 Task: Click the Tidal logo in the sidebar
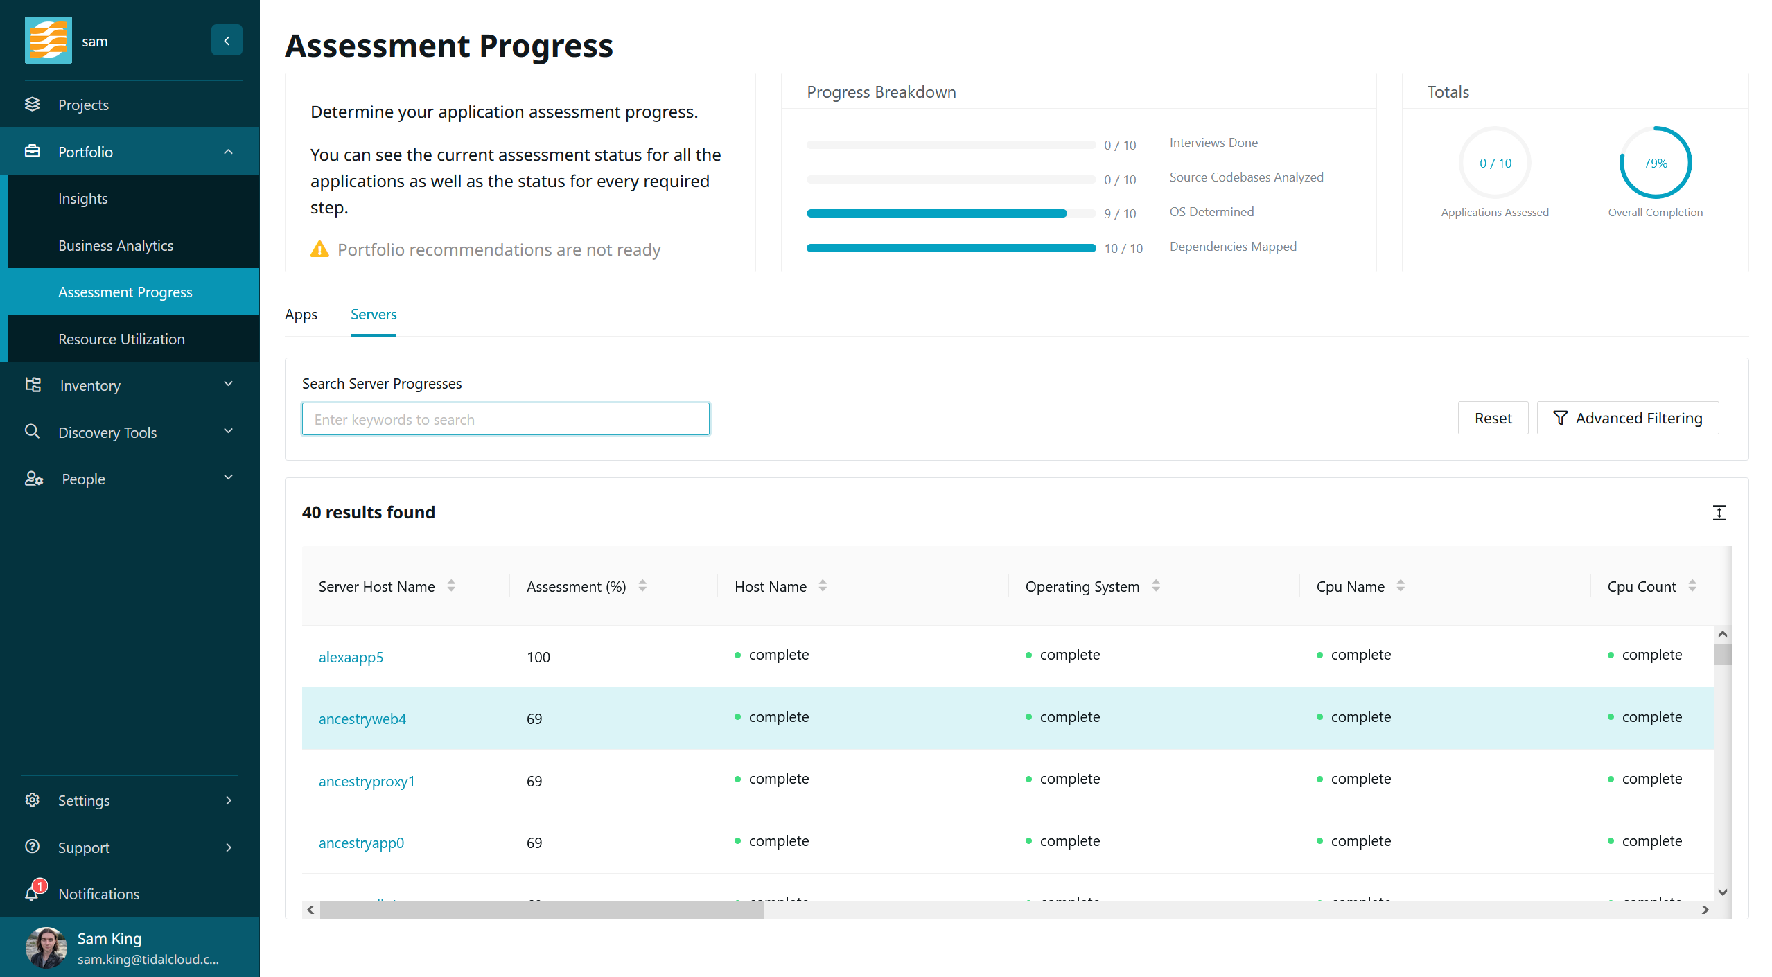click(x=49, y=41)
